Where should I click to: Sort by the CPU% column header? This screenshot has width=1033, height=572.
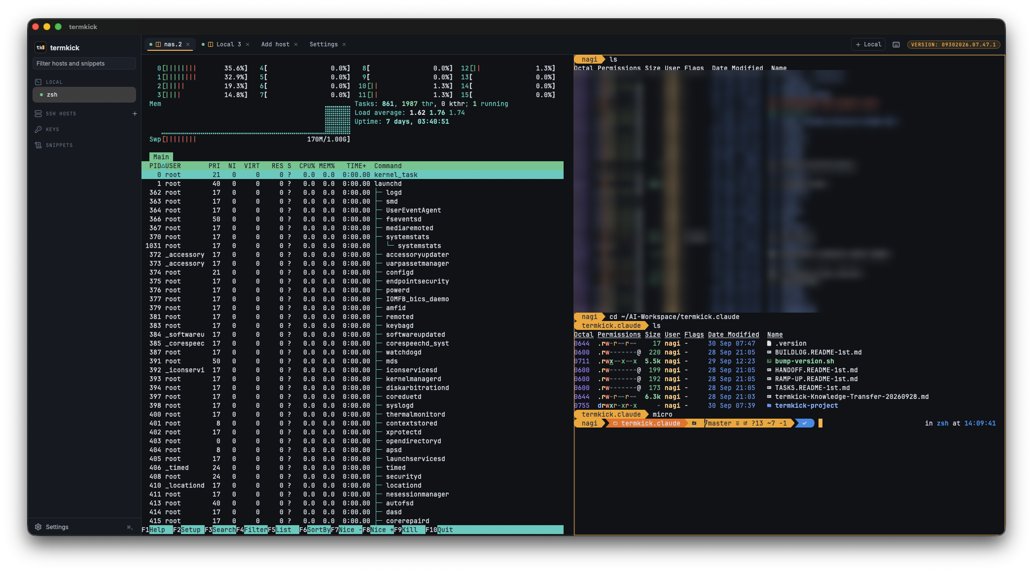[x=307, y=166]
